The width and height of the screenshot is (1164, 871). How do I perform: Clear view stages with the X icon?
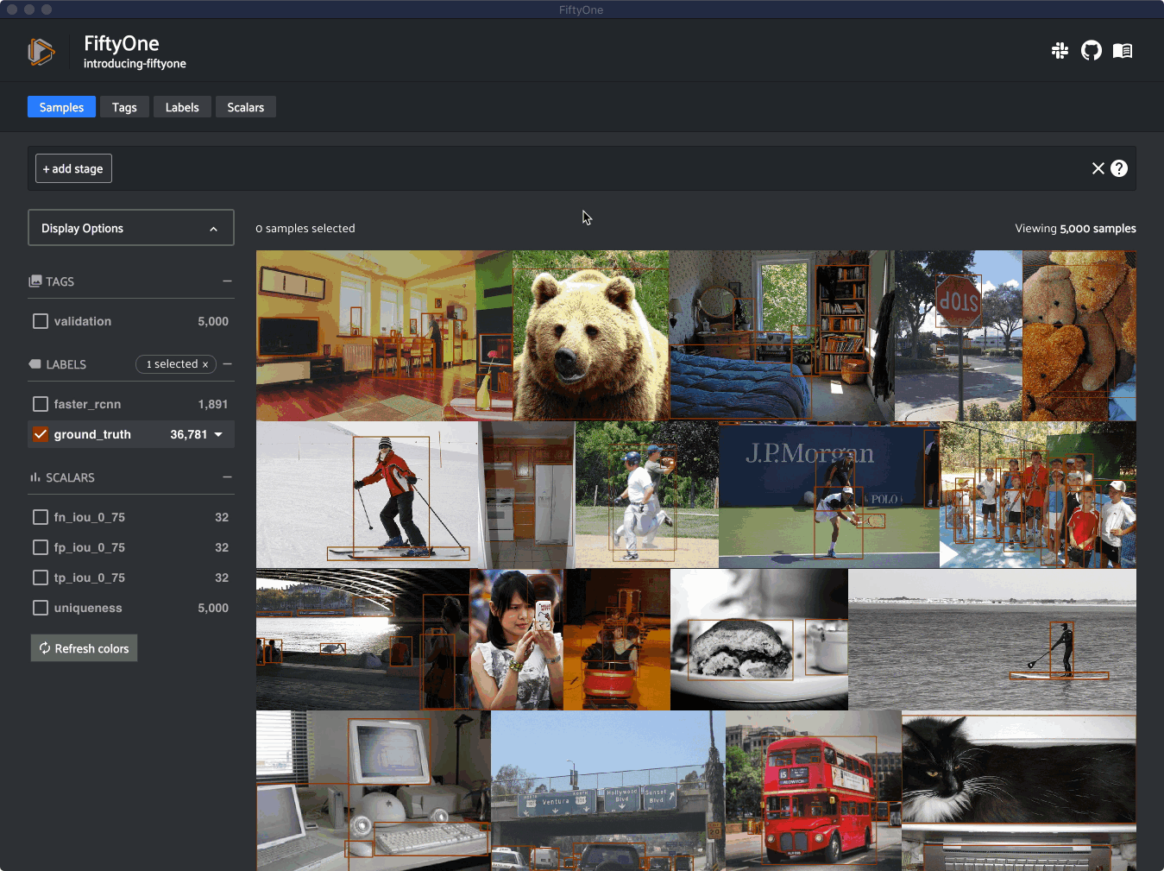(1098, 168)
